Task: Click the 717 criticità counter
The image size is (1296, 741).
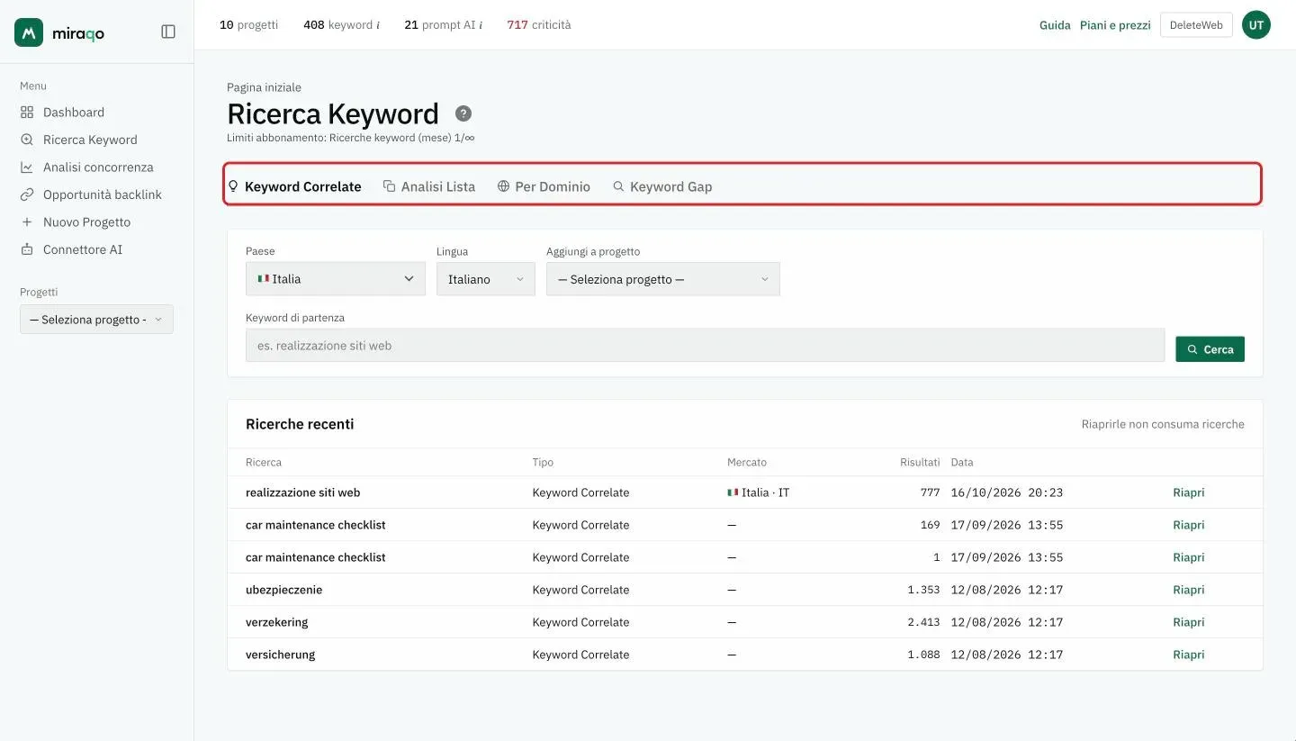Action: coord(538,25)
